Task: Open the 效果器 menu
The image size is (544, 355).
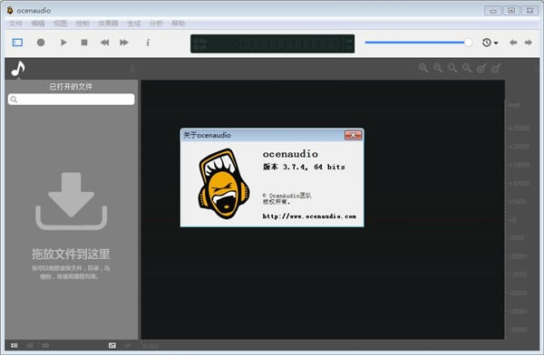Action: click(x=108, y=24)
